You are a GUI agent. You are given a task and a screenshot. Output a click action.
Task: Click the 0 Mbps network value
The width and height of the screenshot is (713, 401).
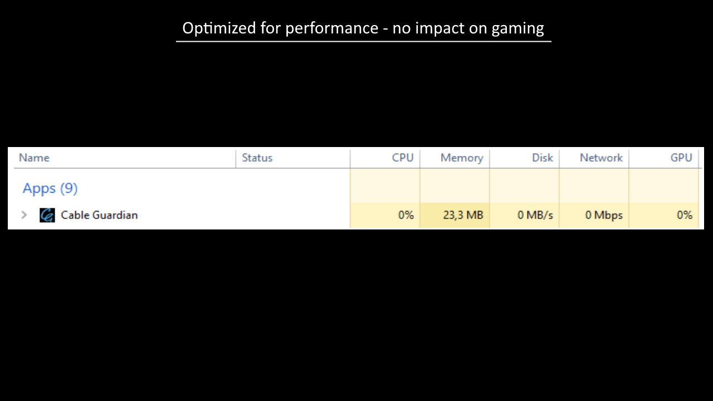pos(604,215)
